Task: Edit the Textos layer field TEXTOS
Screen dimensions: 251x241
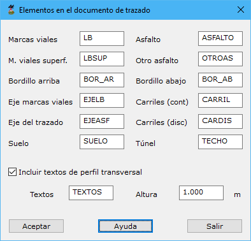Action: [x=91, y=193]
